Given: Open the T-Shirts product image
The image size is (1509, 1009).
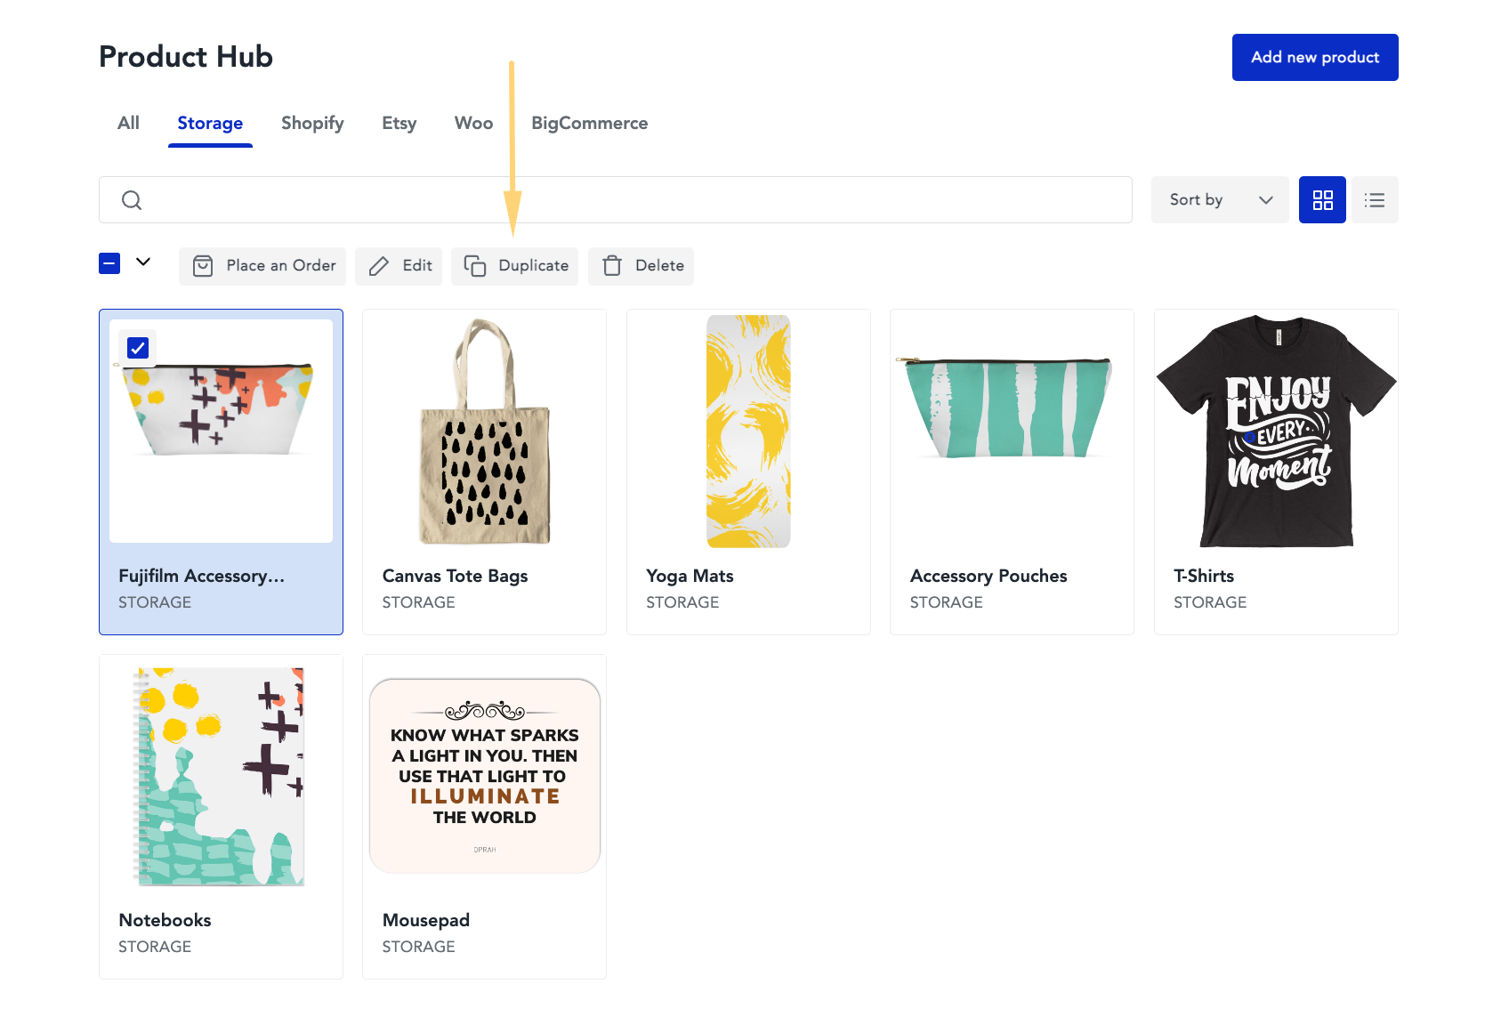Looking at the screenshot, I should (1276, 432).
